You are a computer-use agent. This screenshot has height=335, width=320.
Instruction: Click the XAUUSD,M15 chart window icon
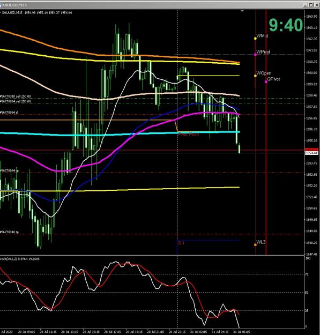pyautogui.click(x=1, y=5)
